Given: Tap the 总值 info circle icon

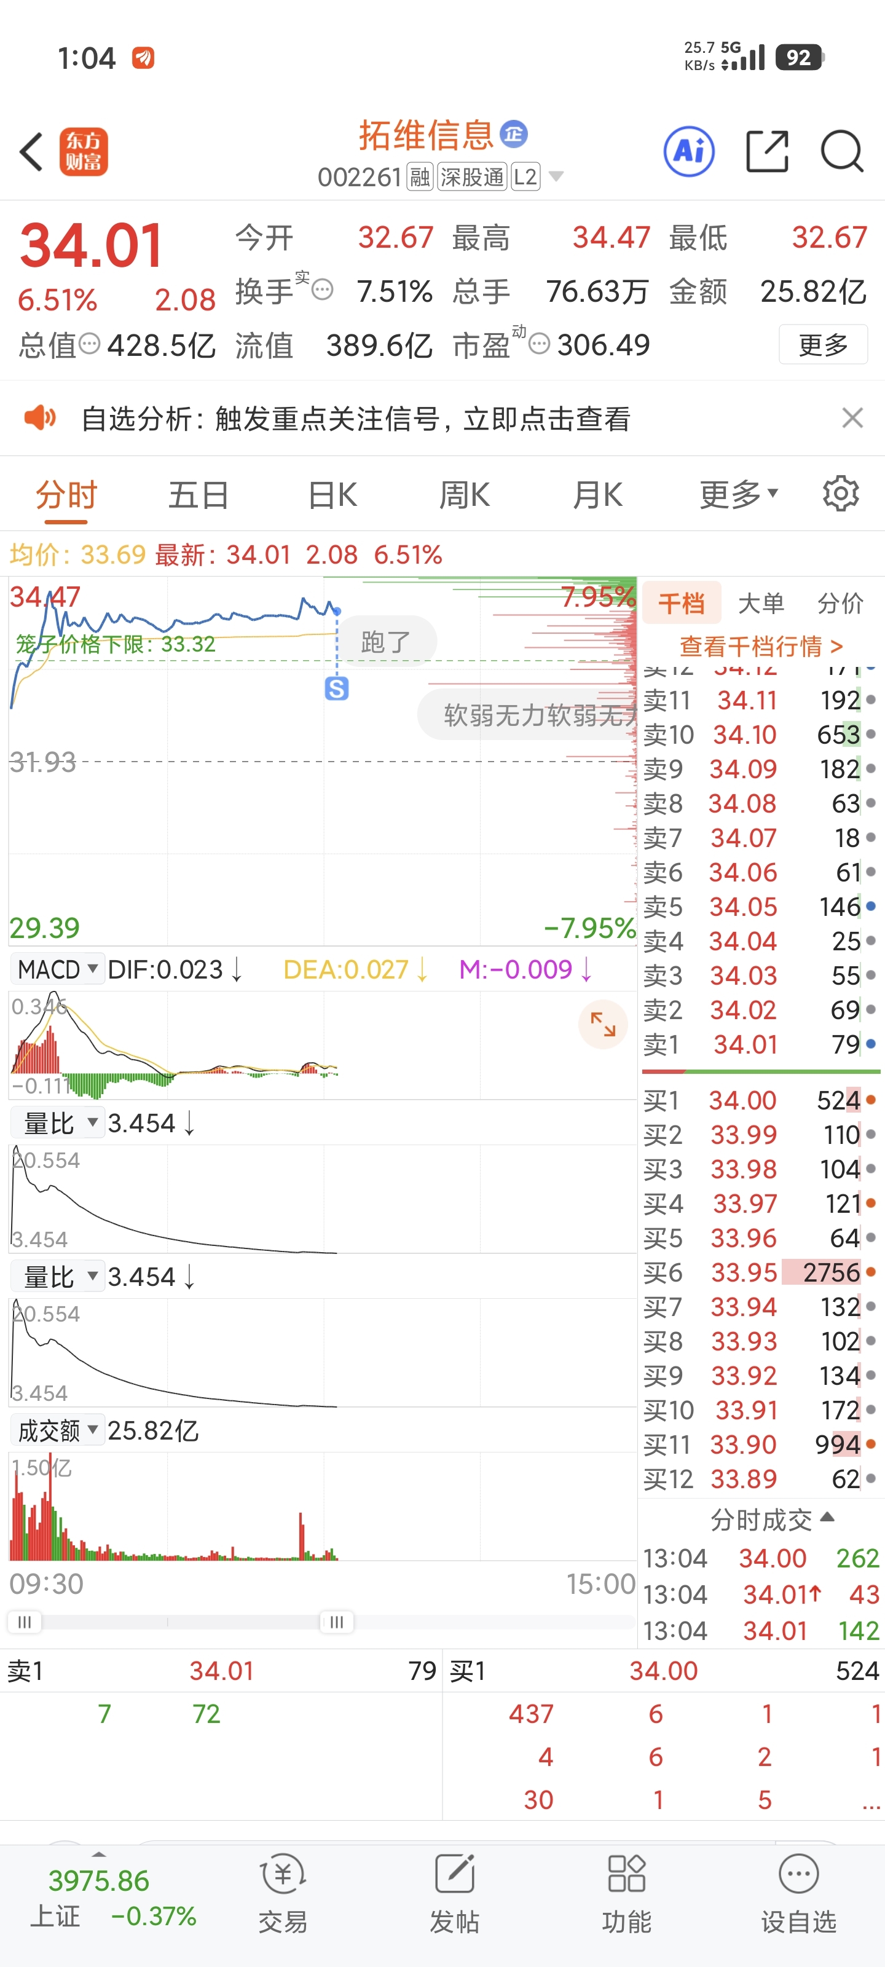Looking at the screenshot, I should click(89, 344).
